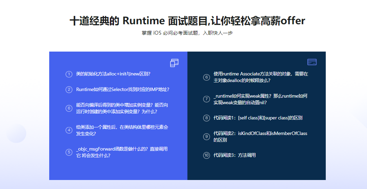This screenshot has height=189, width=367.
Task: Click the overlapping devices icon in the blue panel
Action: (x=174, y=63)
